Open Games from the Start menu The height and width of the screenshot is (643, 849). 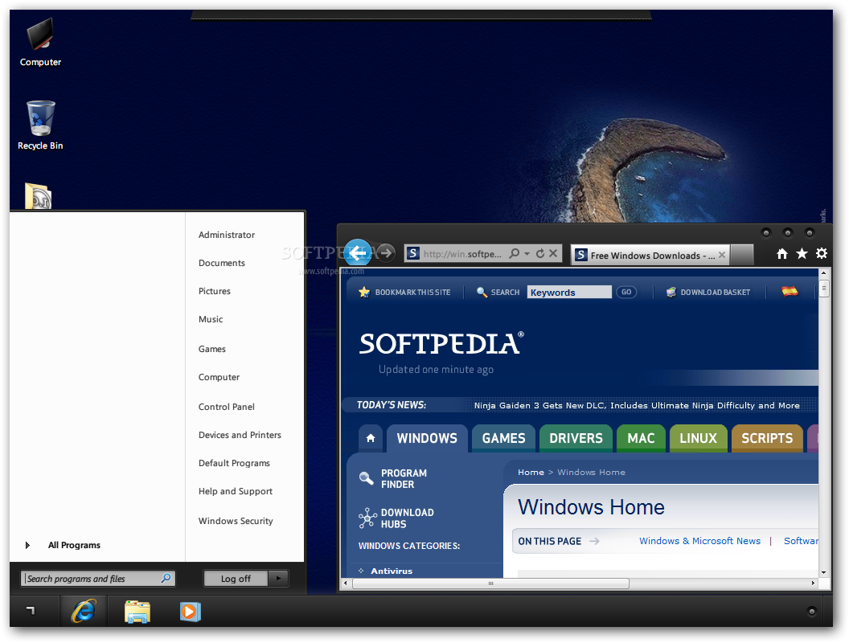click(211, 349)
